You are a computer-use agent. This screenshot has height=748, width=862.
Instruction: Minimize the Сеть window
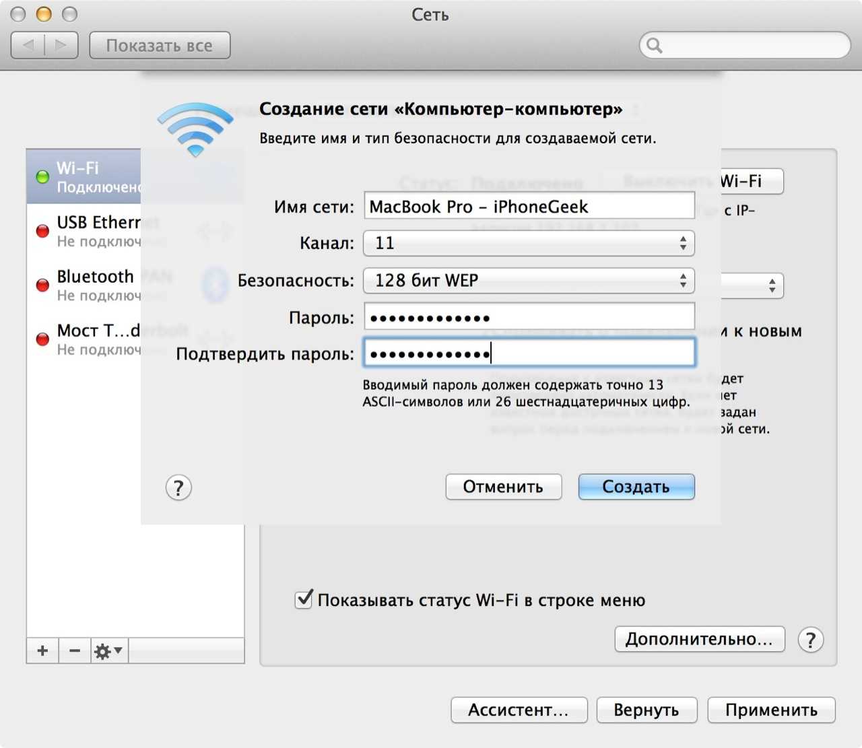tap(44, 13)
